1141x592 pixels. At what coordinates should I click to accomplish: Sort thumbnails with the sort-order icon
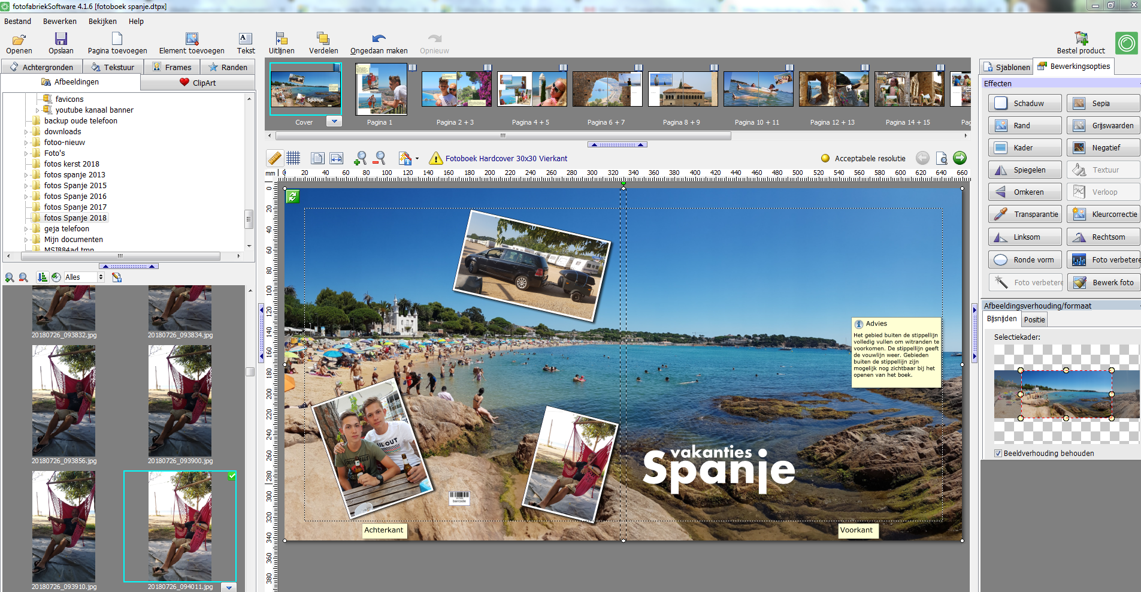pyautogui.click(x=42, y=277)
